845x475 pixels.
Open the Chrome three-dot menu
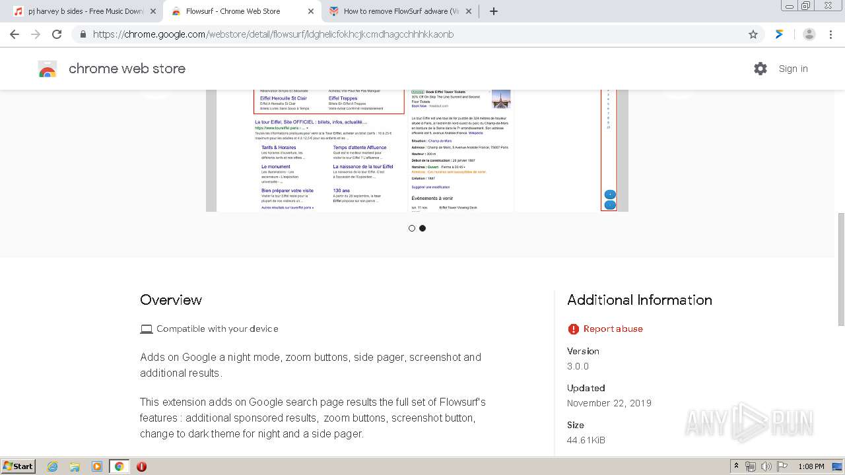tap(830, 34)
